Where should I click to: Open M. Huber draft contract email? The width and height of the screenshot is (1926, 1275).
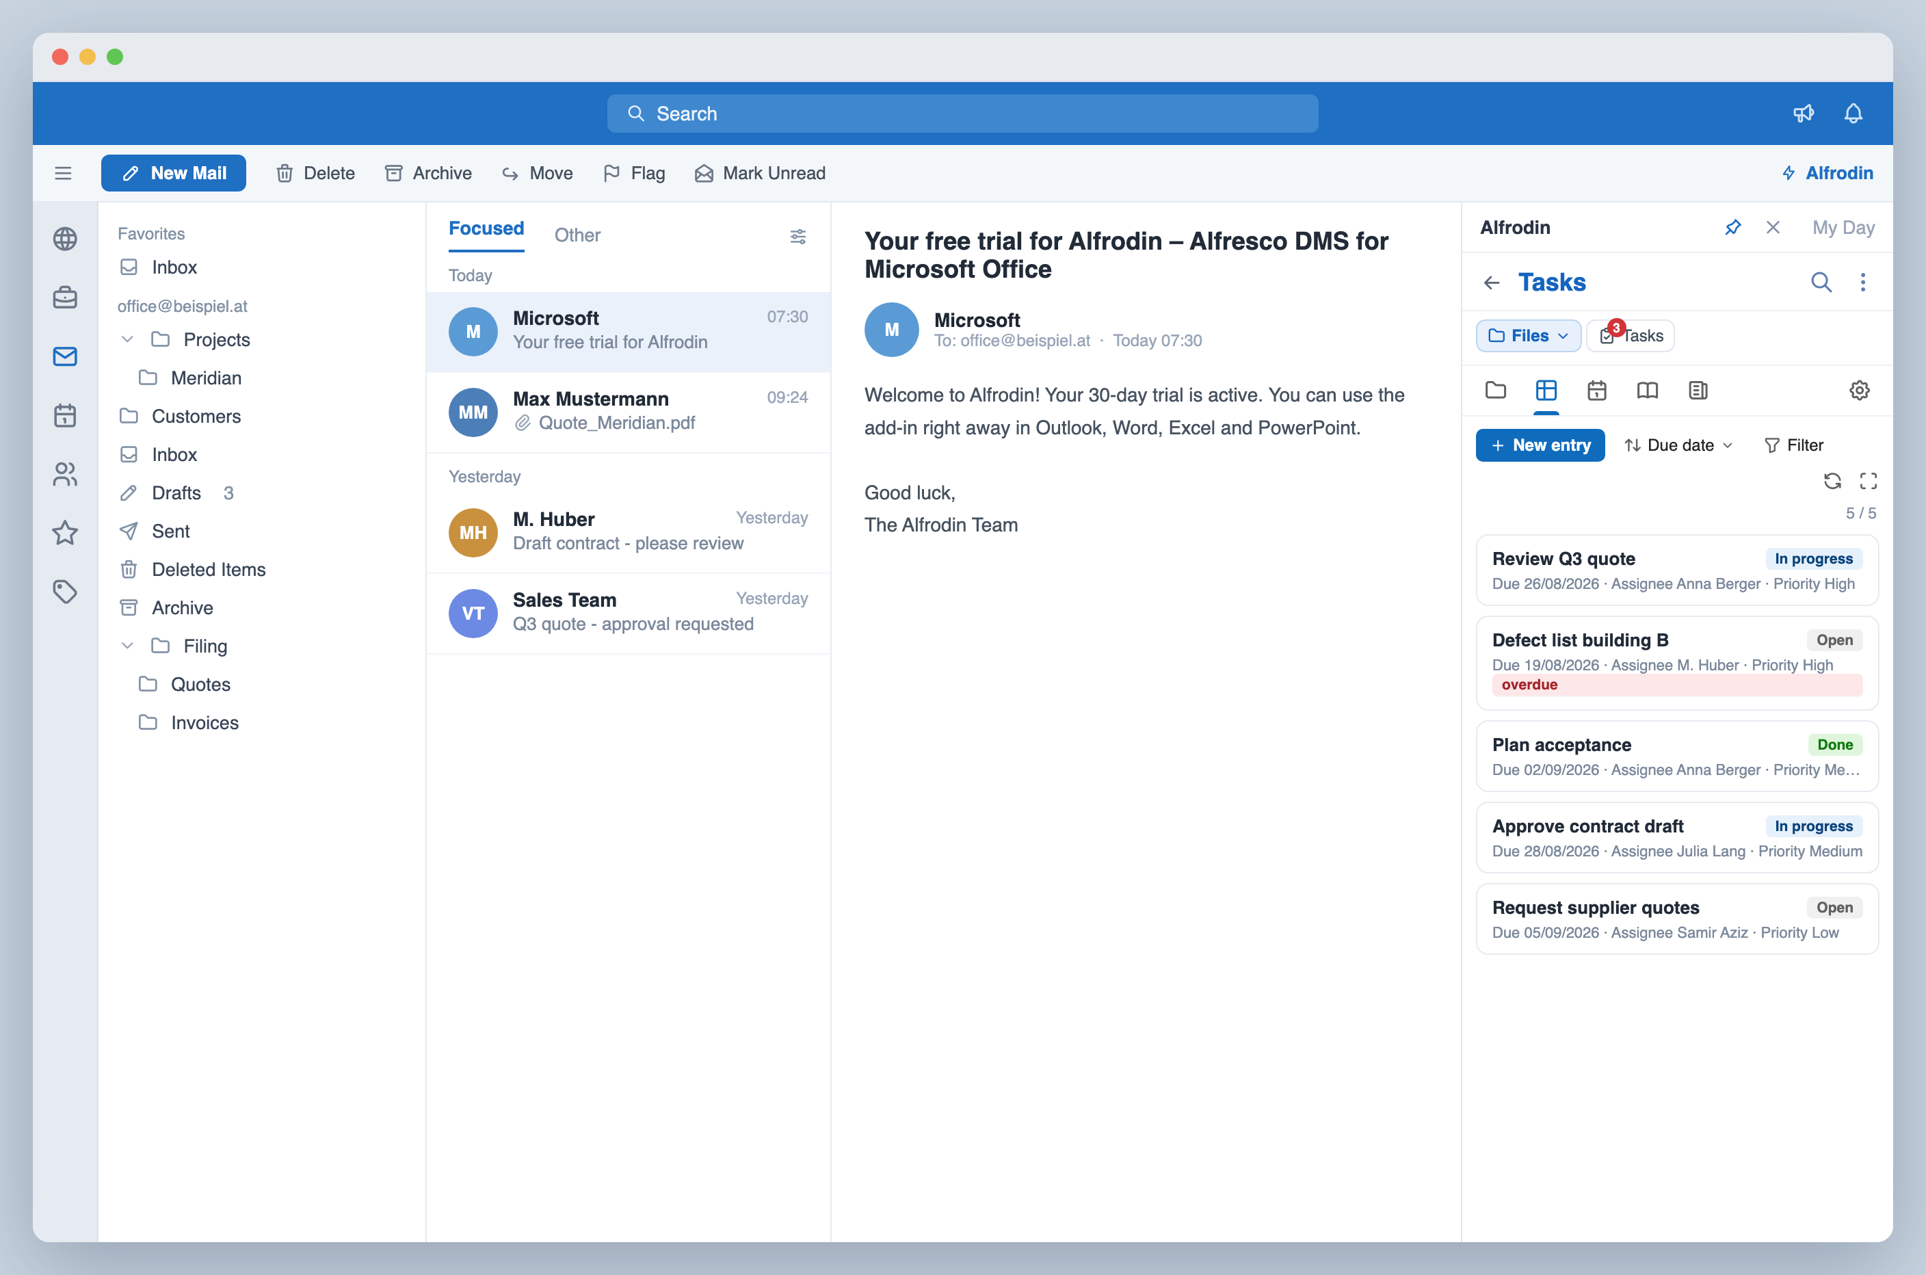tap(629, 533)
